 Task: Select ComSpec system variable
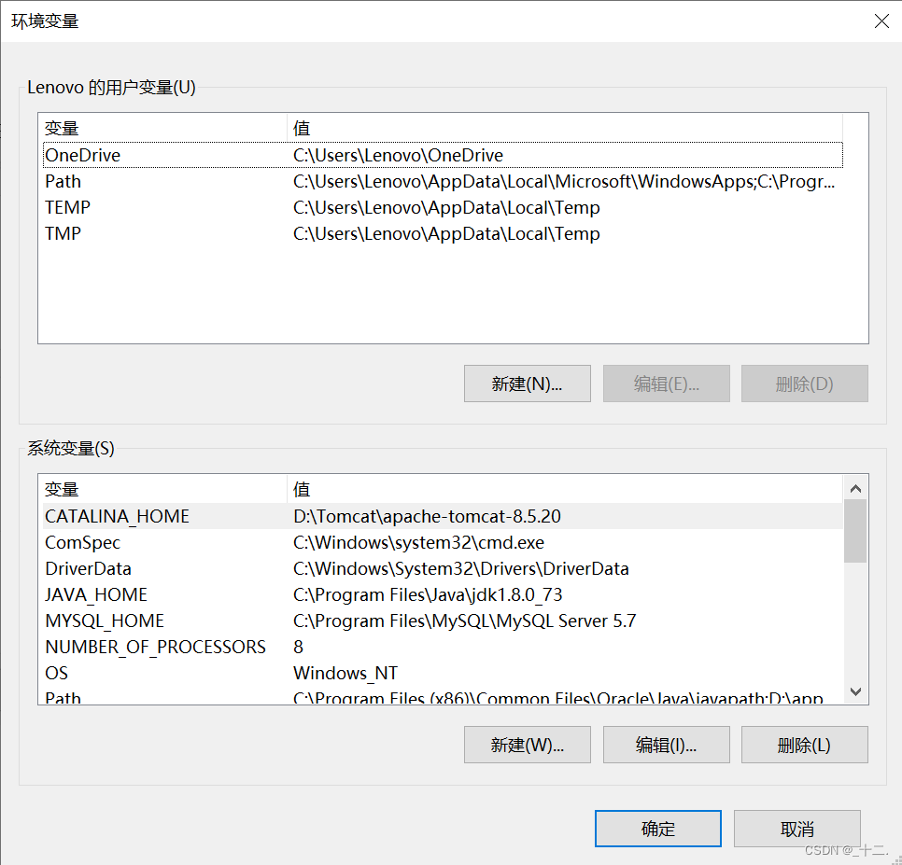click(443, 542)
